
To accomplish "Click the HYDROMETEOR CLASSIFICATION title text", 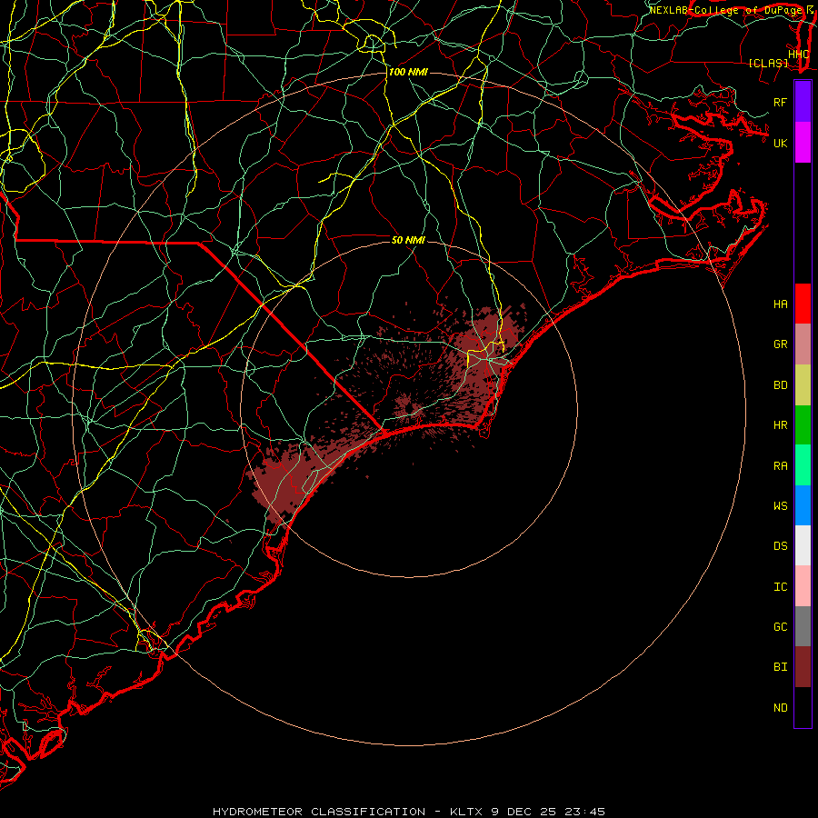I will (319, 812).
